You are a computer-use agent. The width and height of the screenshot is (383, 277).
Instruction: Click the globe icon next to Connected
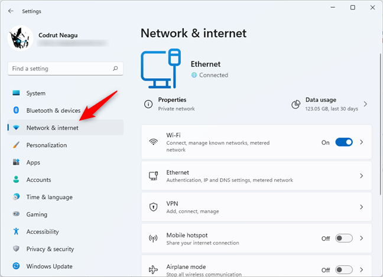[194, 75]
